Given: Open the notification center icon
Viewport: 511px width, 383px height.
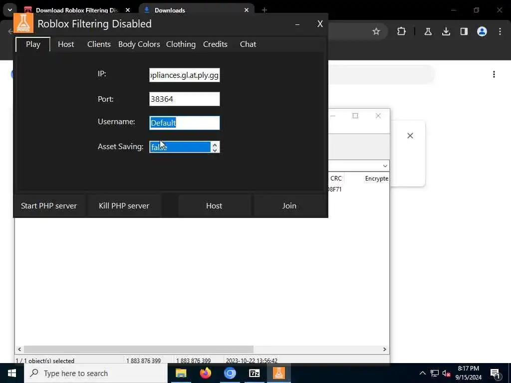Looking at the screenshot, I should (496, 373).
